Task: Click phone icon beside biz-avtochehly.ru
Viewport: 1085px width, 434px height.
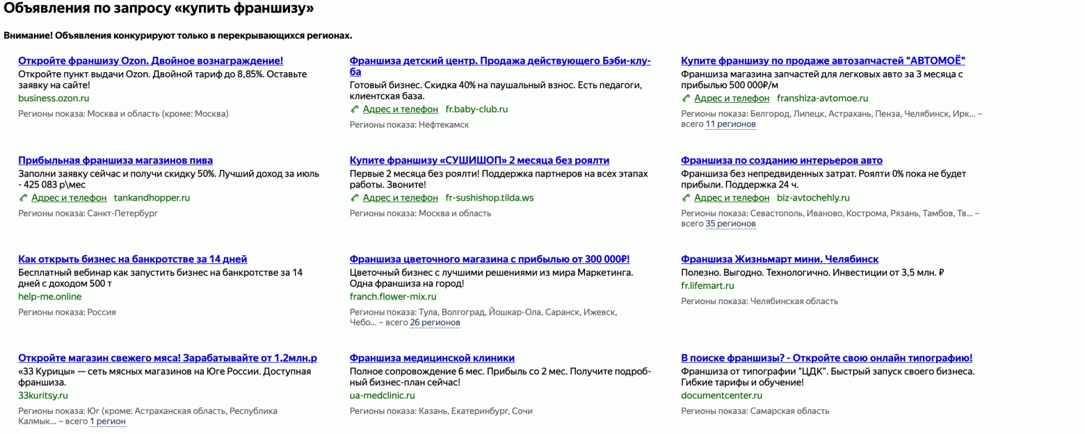Action: pyautogui.click(x=686, y=198)
